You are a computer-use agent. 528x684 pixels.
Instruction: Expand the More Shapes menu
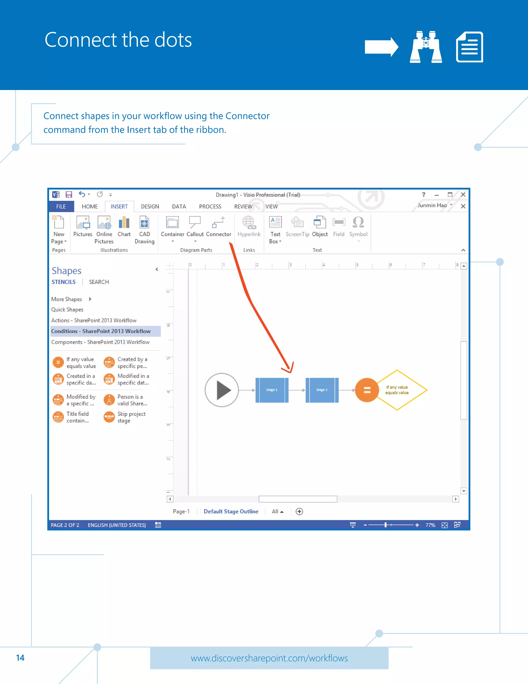[71, 299]
